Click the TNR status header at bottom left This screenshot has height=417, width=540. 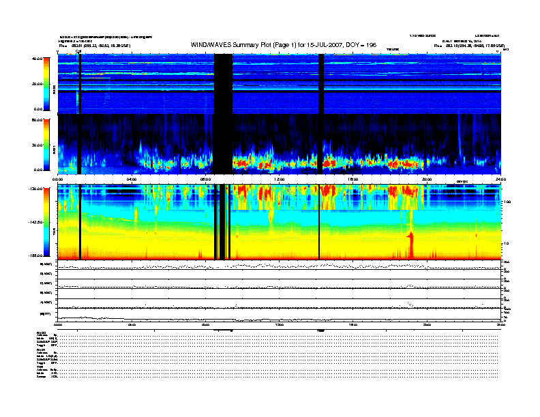(x=40, y=367)
